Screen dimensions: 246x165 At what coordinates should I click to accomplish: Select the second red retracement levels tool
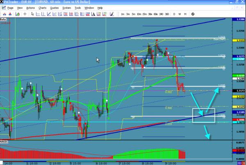tap(71, 14)
